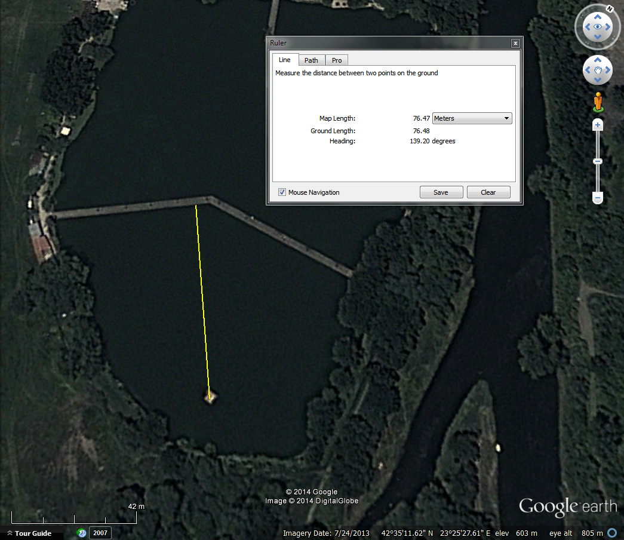Toggle the Mouse Navigation checkbox
The image size is (624, 540).
pyautogui.click(x=282, y=192)
